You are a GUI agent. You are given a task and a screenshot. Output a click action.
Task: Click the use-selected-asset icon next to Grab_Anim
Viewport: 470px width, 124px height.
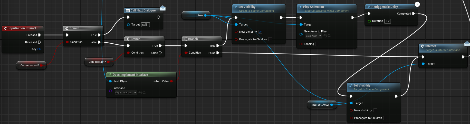325,36
